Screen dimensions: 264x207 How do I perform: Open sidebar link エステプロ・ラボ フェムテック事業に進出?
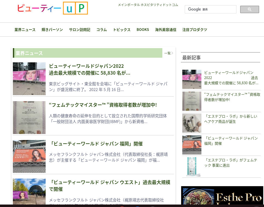tap(231, 163)
